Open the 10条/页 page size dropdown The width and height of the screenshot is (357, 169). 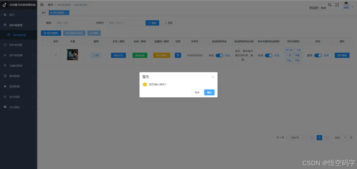[x=296, y=138]
